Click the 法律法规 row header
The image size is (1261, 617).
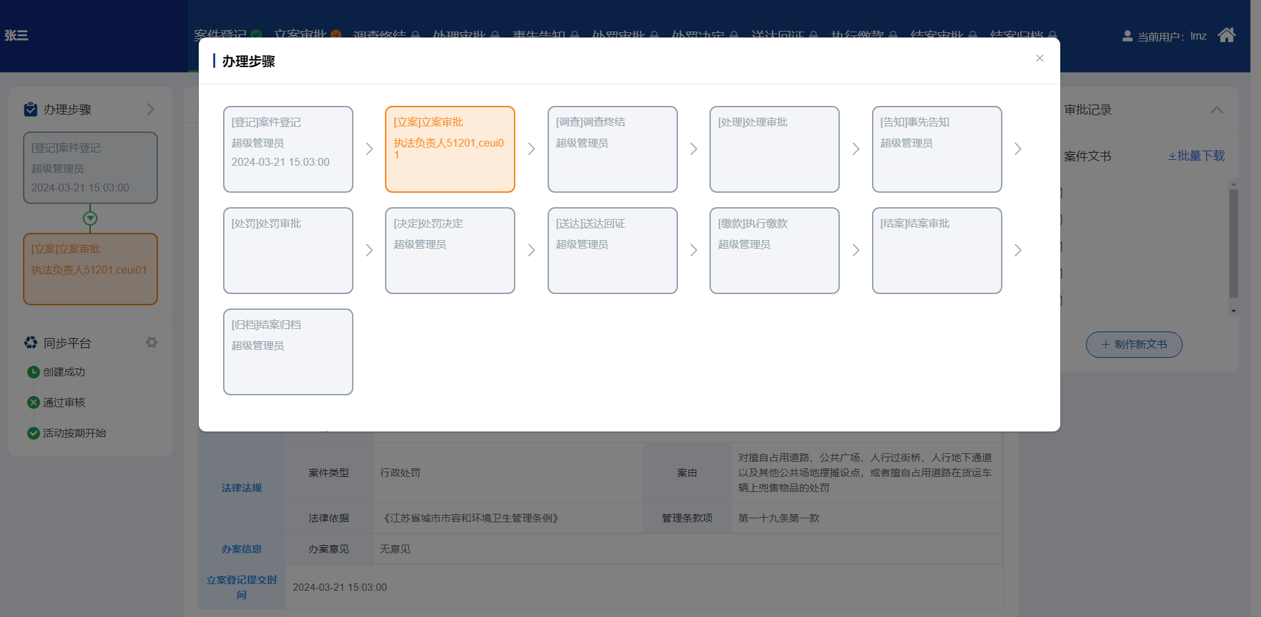pos(242,488)
